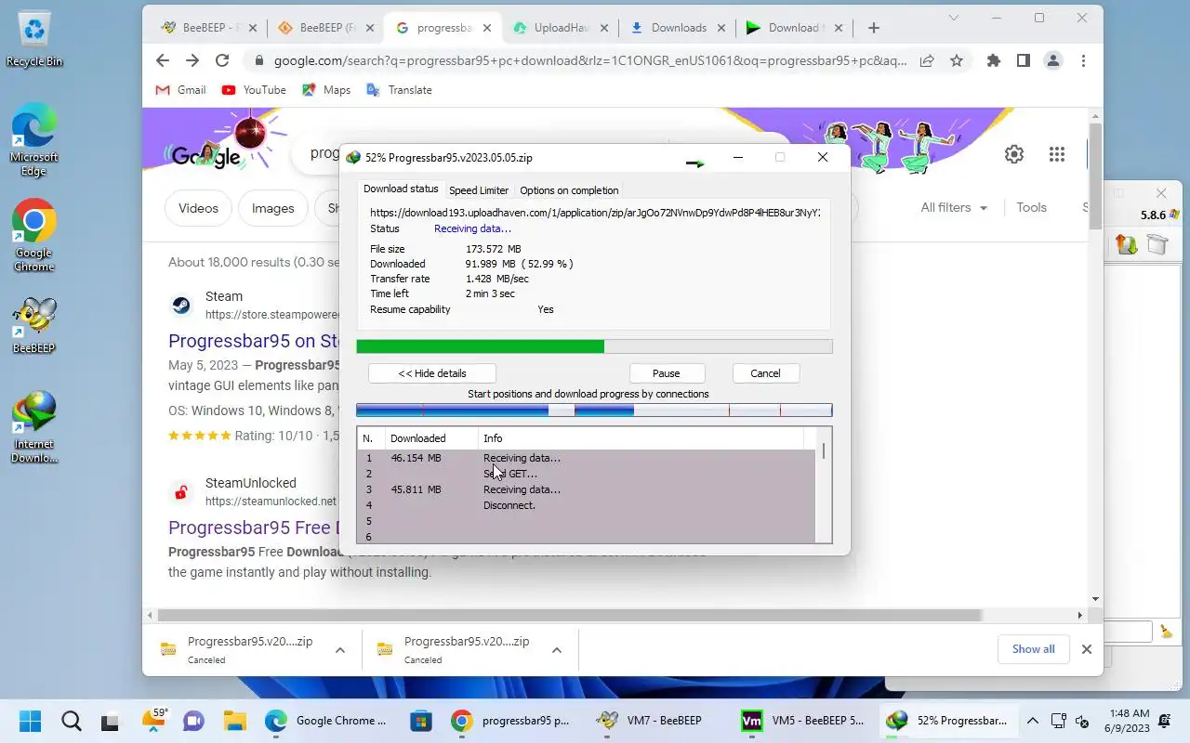
Task: Go back in Chrome
Action: tap(163, 60)
